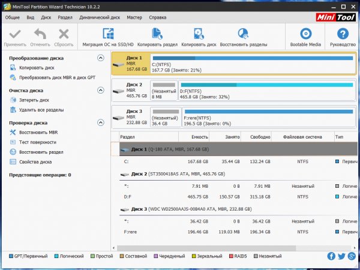The height and width of the screenshot is (270, 360).
Task: Sort by the Занято column header
Action: tap(225, 137)
